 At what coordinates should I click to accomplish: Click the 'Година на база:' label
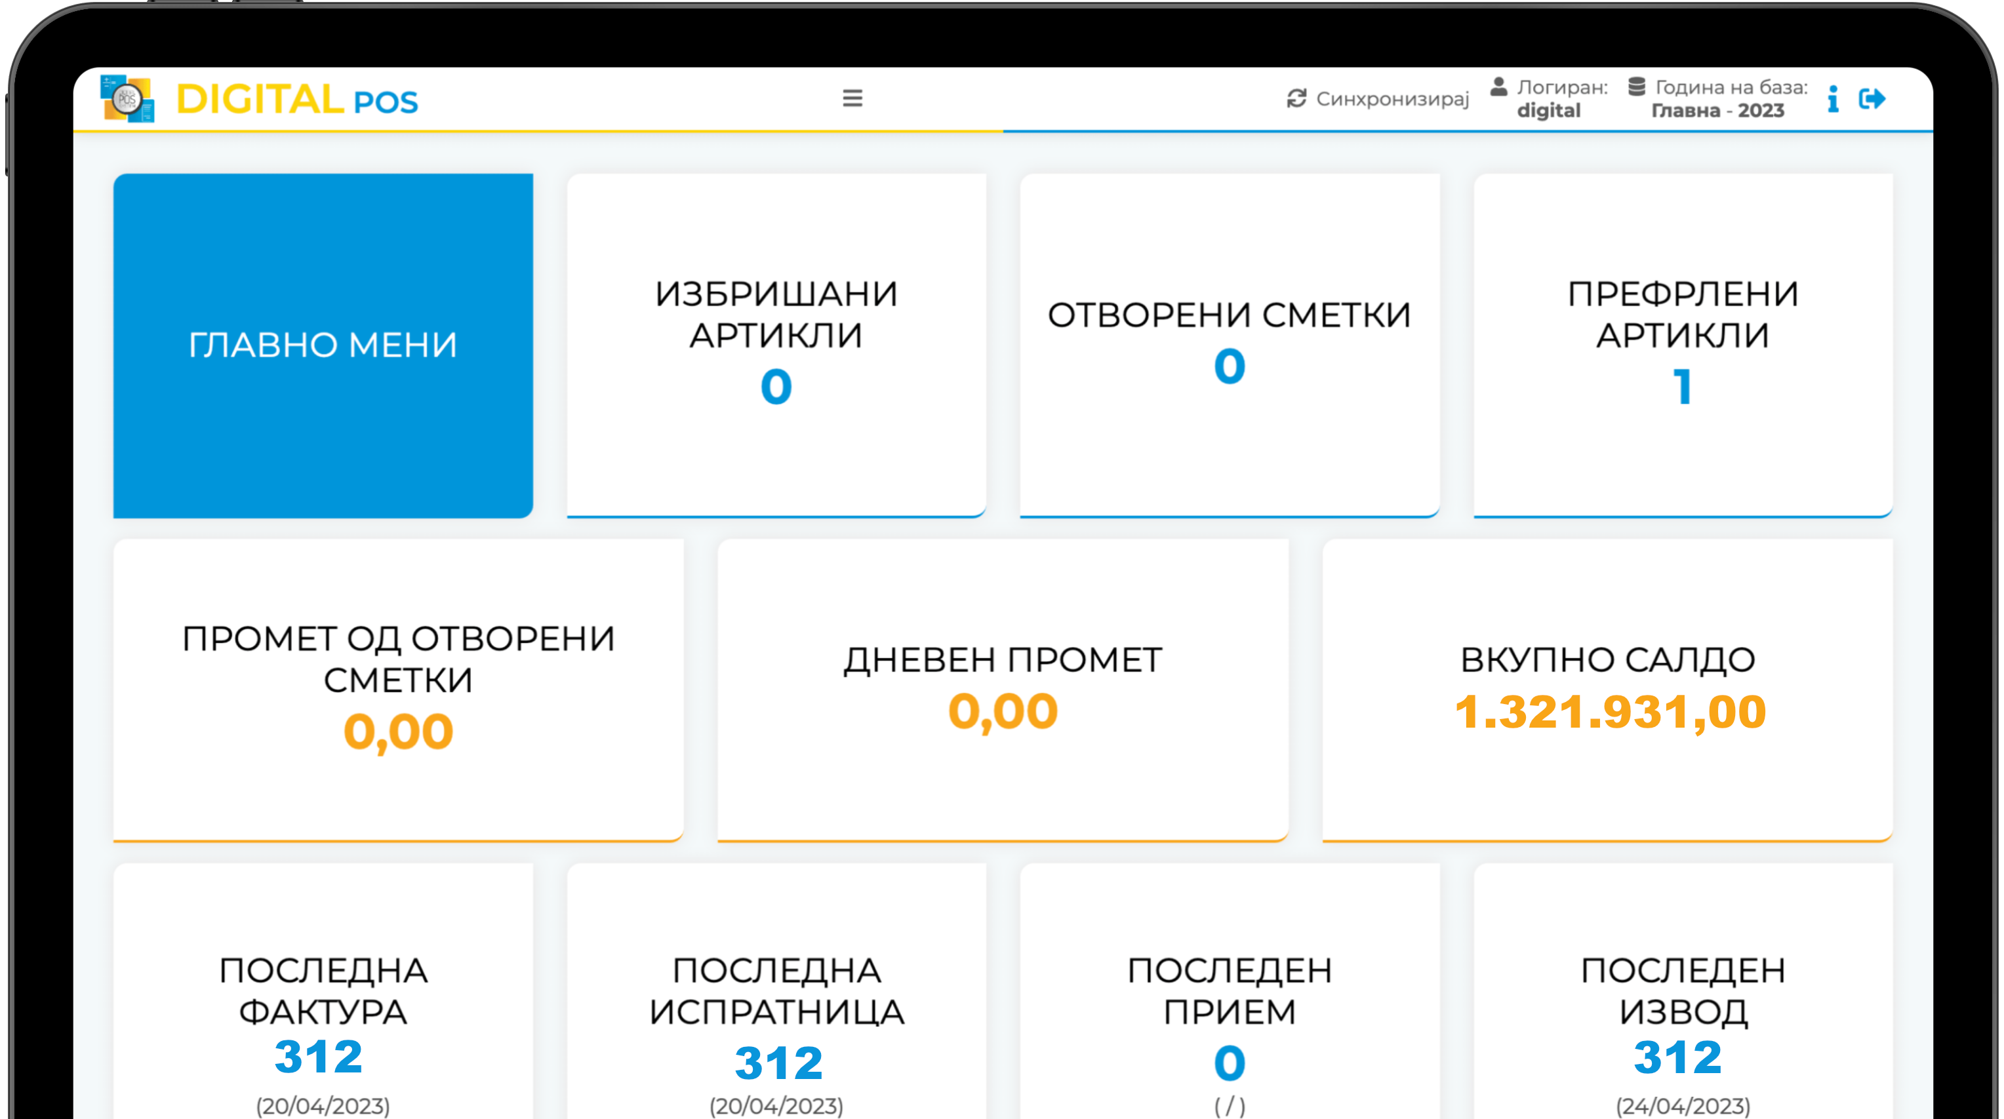pyautogui.click(x=1731, y=87)
